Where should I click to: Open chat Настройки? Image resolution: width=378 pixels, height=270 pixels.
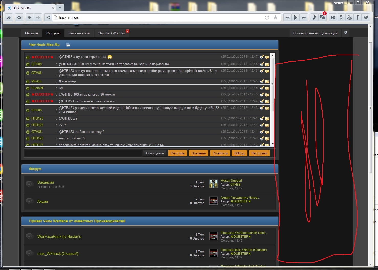pos(259,153)
